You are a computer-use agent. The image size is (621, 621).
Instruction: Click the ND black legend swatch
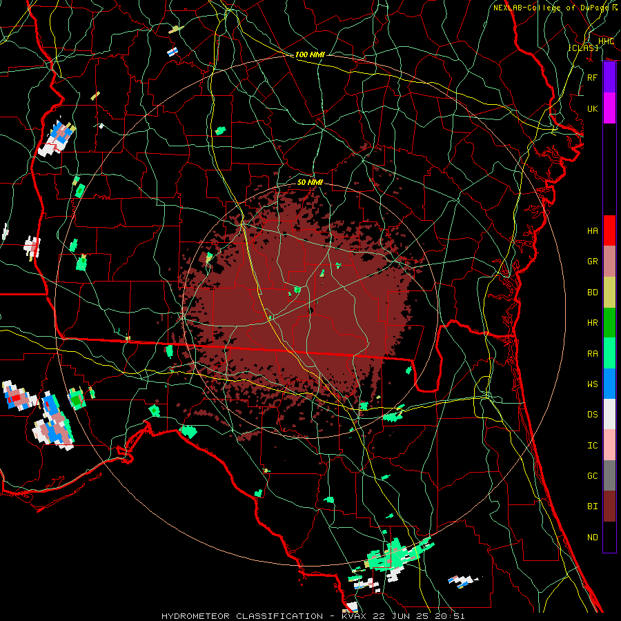609,537
